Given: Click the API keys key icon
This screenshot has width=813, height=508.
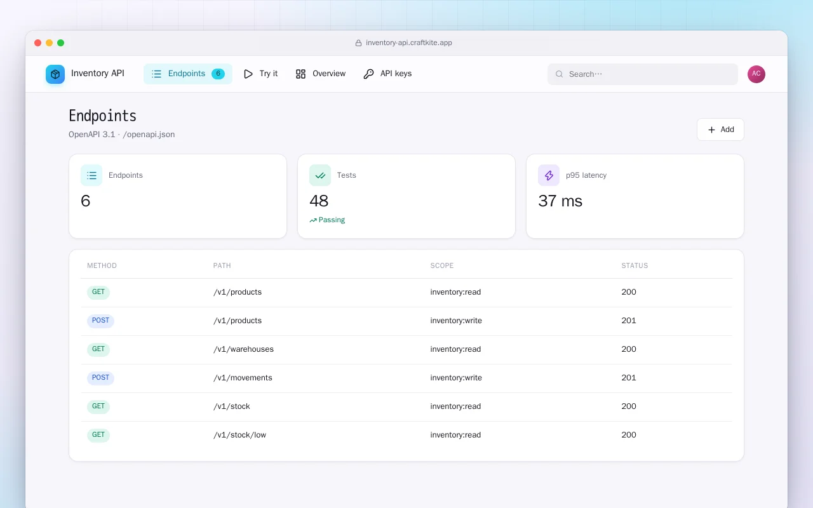Looking at the screenshot, I should tap(368, 74).
